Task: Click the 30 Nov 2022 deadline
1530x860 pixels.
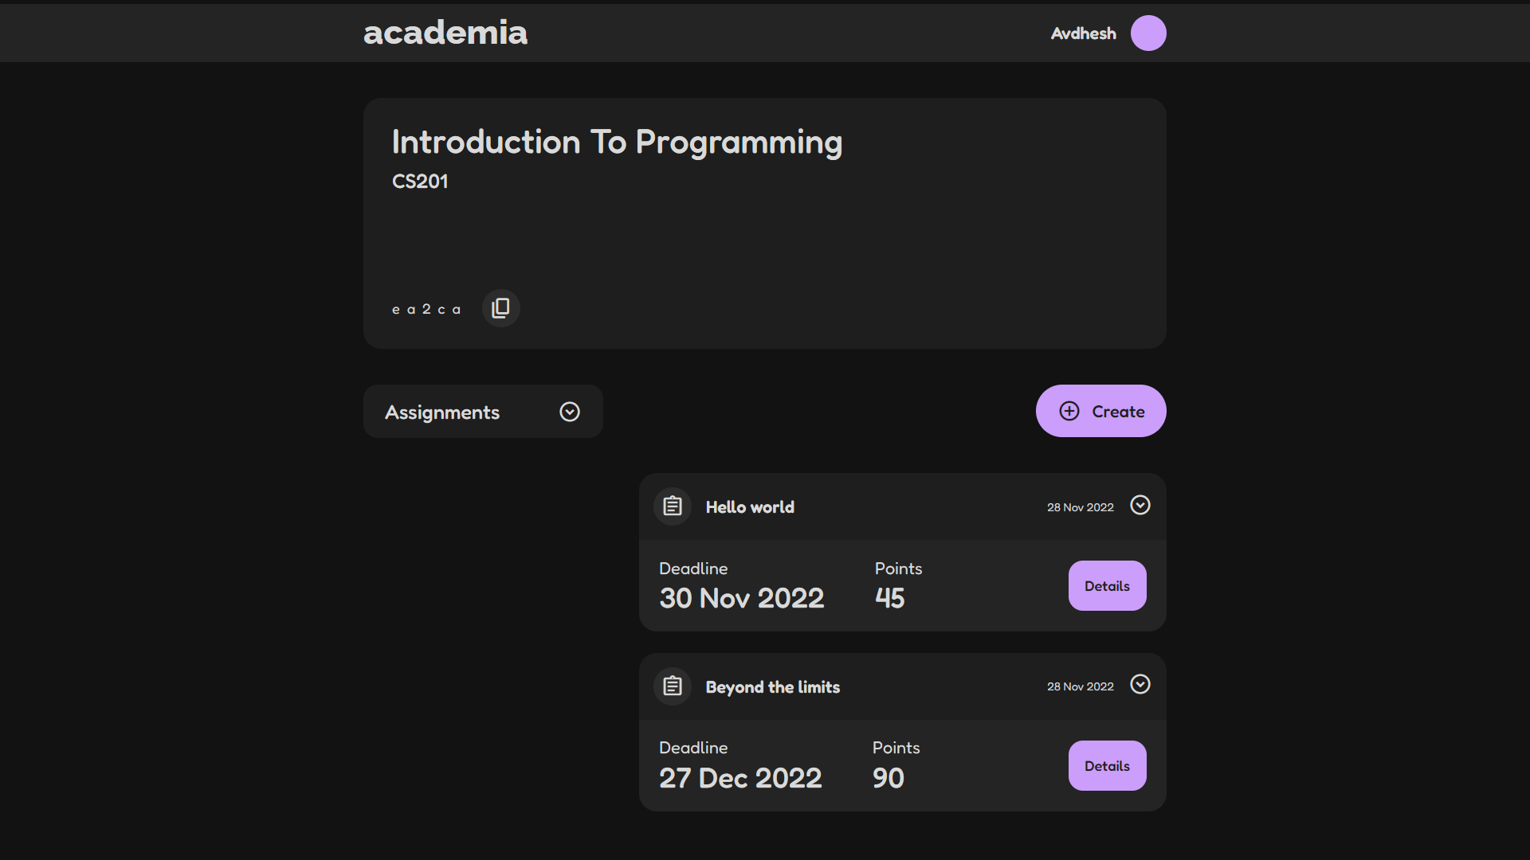Action: click(x=741, y=598)
